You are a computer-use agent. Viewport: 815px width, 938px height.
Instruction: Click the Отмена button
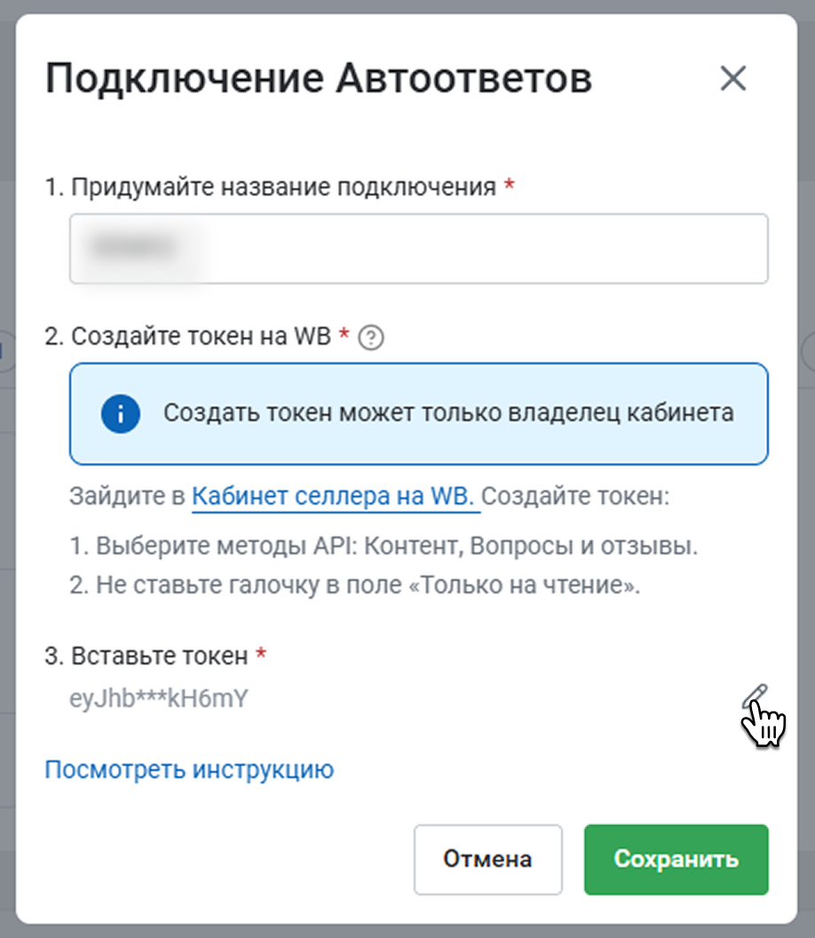488,860
